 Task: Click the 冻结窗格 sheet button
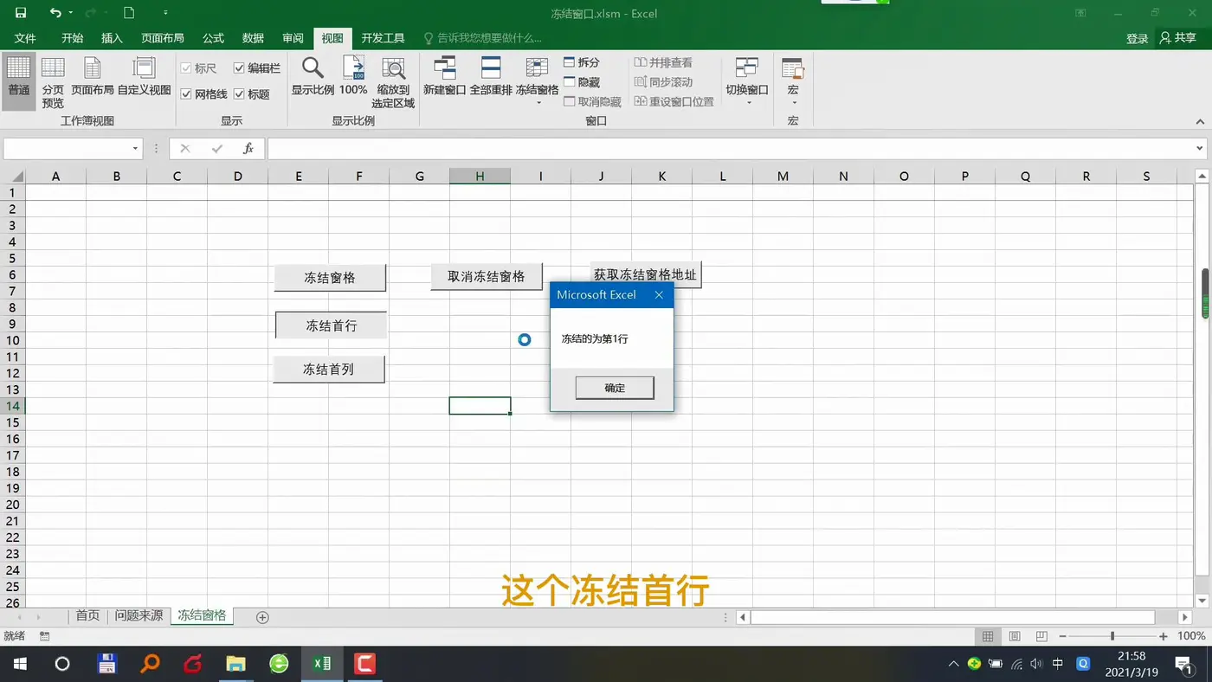pyautogui.click(x=330, y=278)
